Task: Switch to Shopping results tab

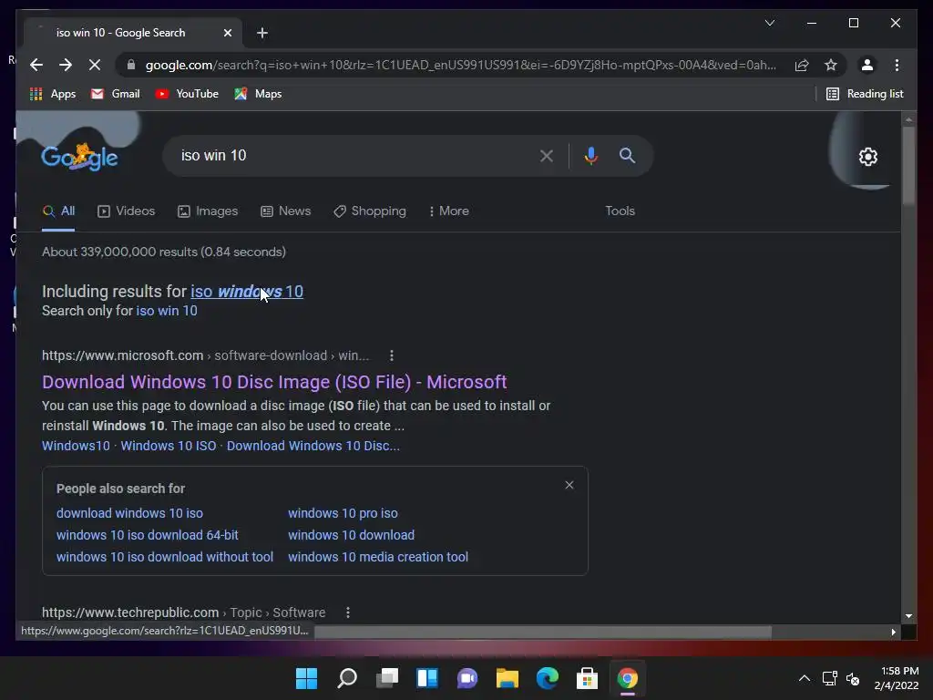Action: [x=370, y=211]
